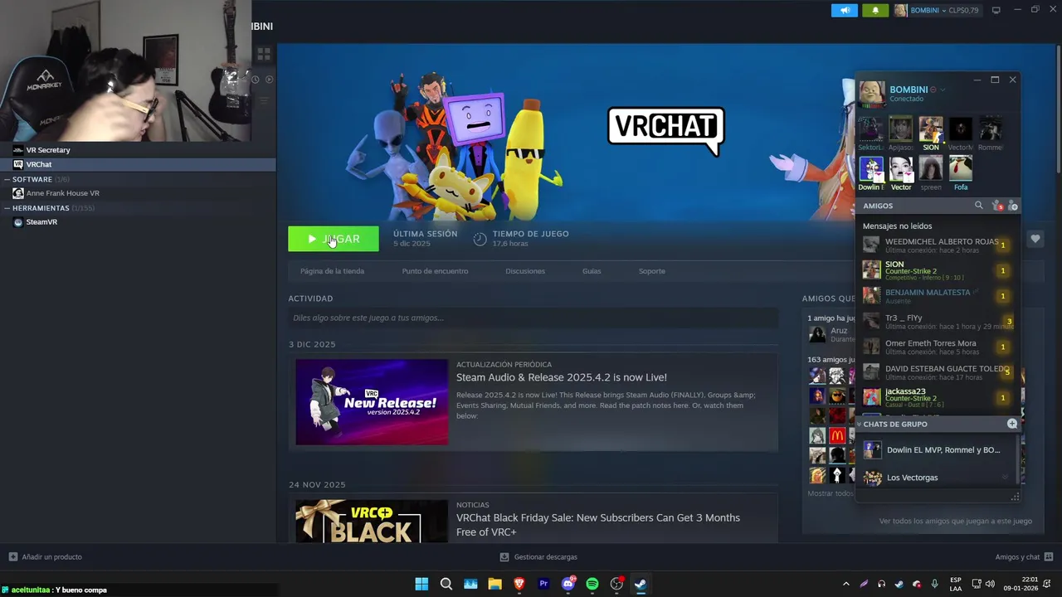Open the New Release 2025.4.2 news thumbnail
This screenshot has width=1062, height=597.
coord(372,402)
